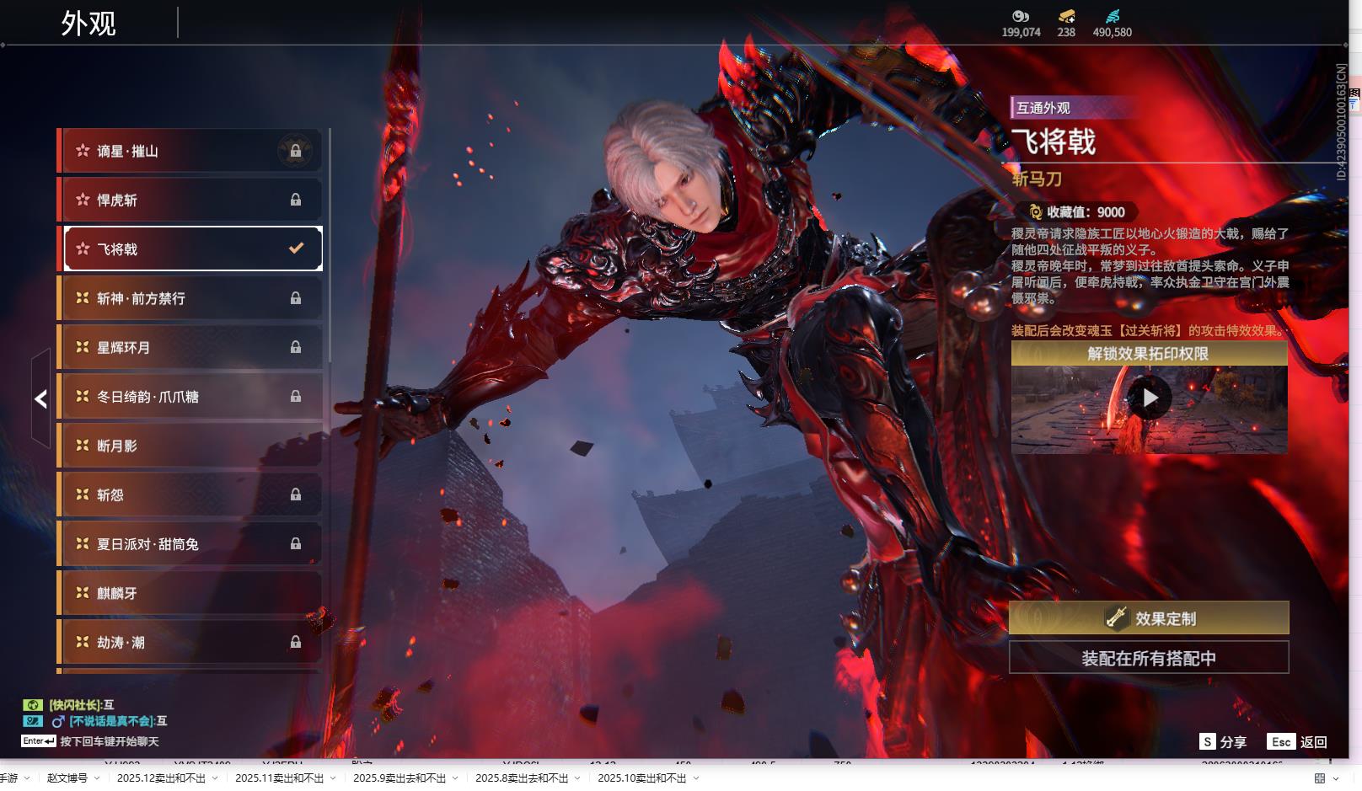
Task: Switch to the 2025.10卖出和不出 sheet tab
Action: pyautogui.click(x=641, y=778)
